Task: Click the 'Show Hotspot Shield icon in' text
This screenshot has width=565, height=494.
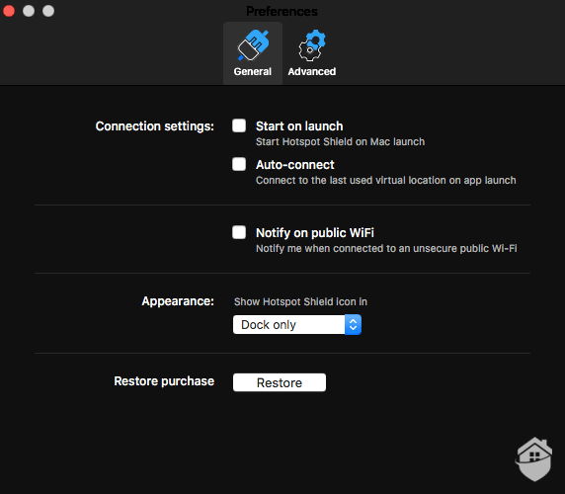Action: (x=300, y=301)
